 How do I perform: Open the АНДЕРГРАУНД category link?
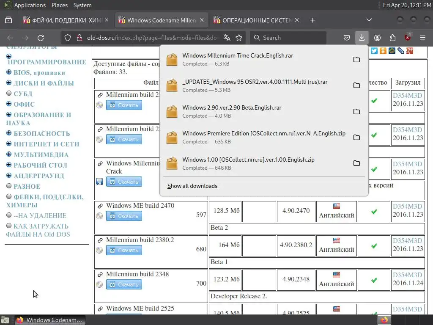pyautogui.click(x=39, y=176)
